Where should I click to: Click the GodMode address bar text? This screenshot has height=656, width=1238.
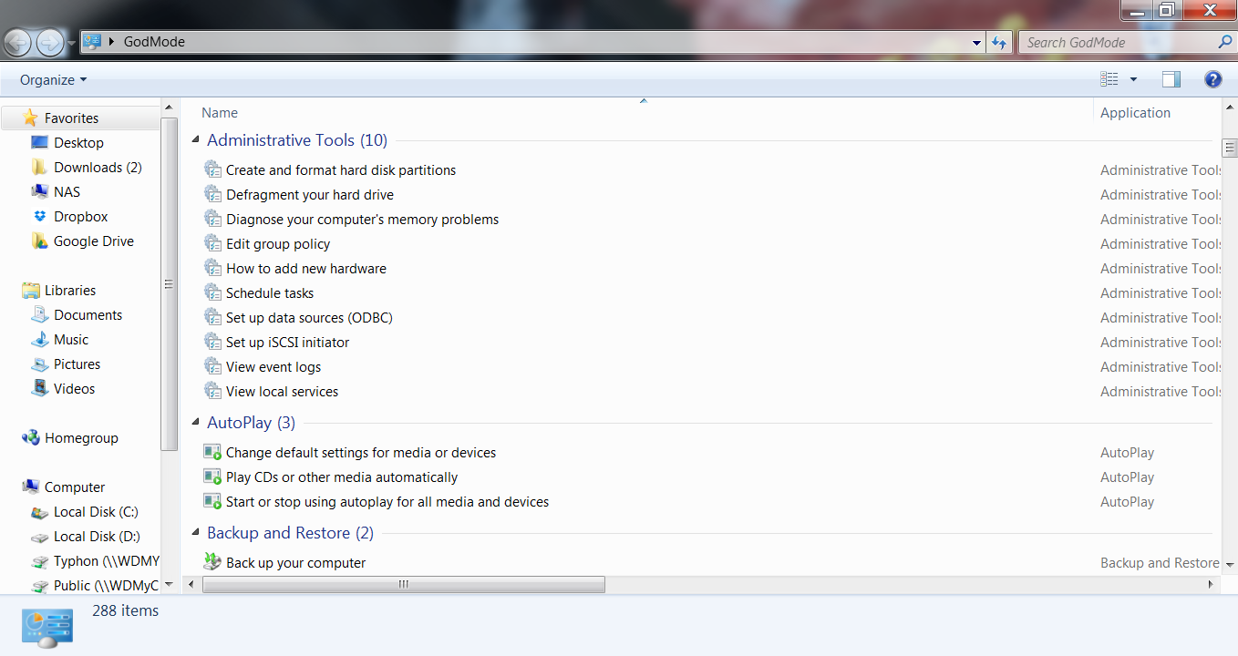coord(154,42)
